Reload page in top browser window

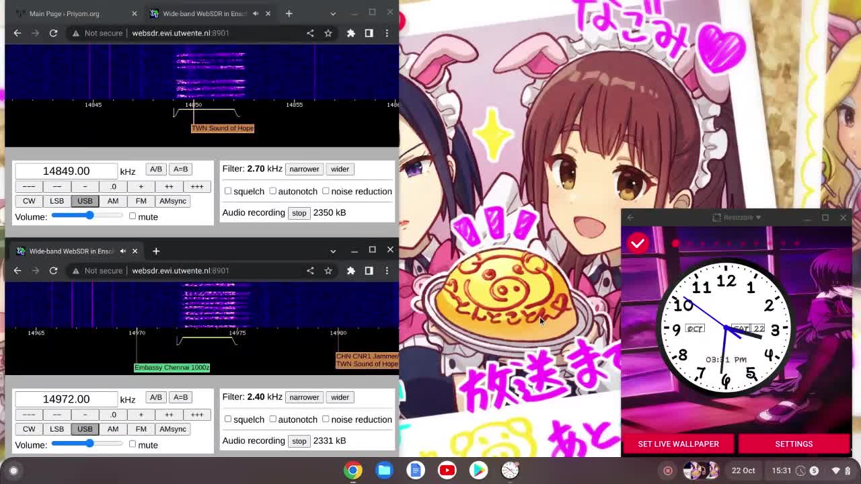pos(53,33)
